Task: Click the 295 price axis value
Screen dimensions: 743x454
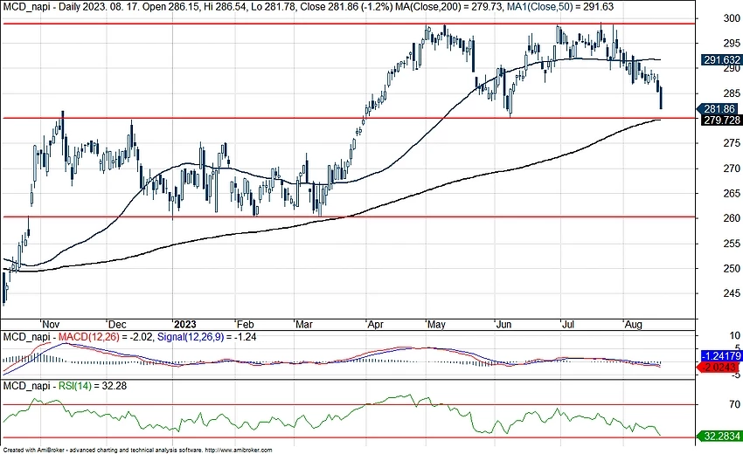Action: pos(732,44)
